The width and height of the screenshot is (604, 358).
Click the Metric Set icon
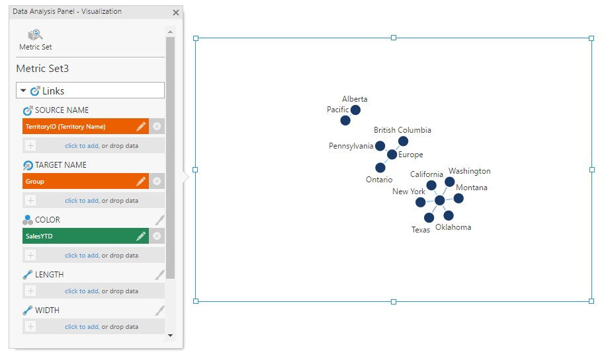tap(35, 36)
